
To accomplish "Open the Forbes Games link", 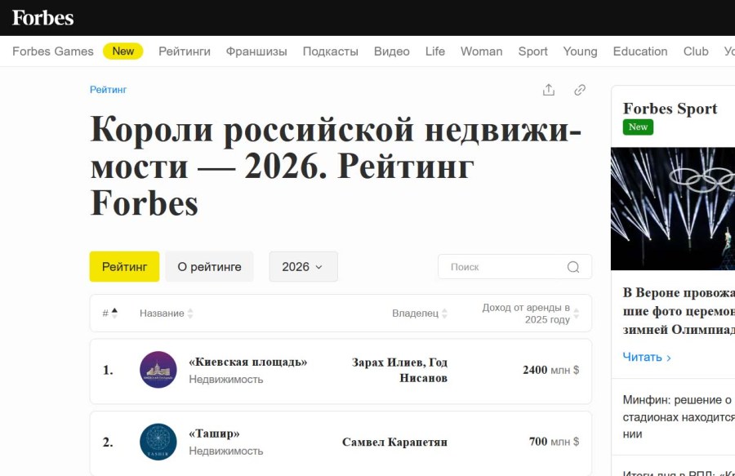I will (x=53, y=51).
